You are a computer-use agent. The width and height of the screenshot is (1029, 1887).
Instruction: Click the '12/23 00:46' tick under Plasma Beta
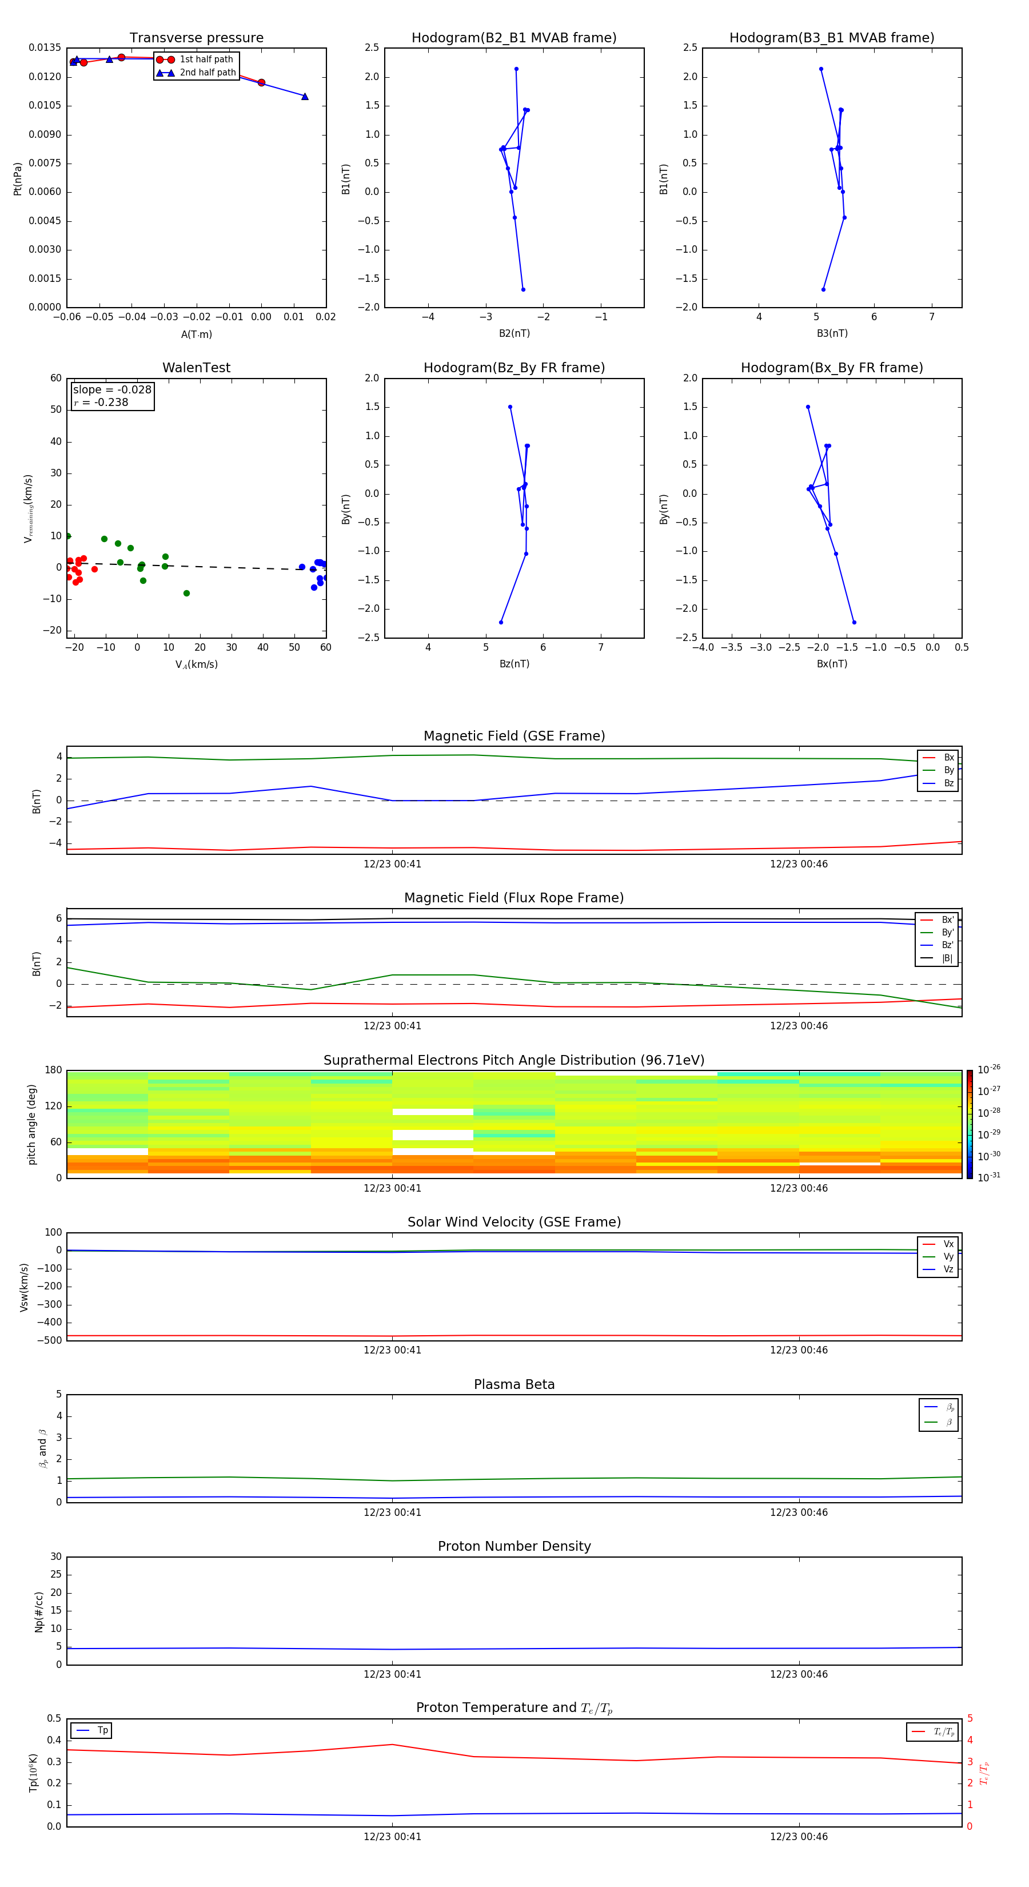click(799, 1512)
